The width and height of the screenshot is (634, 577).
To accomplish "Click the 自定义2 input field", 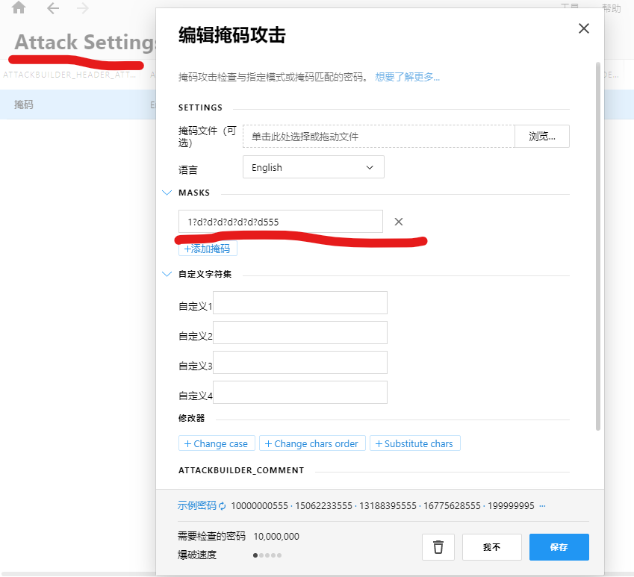I will tap(300, 333).
